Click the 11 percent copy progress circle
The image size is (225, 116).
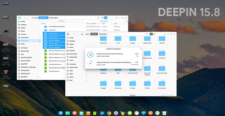[90, 63]
